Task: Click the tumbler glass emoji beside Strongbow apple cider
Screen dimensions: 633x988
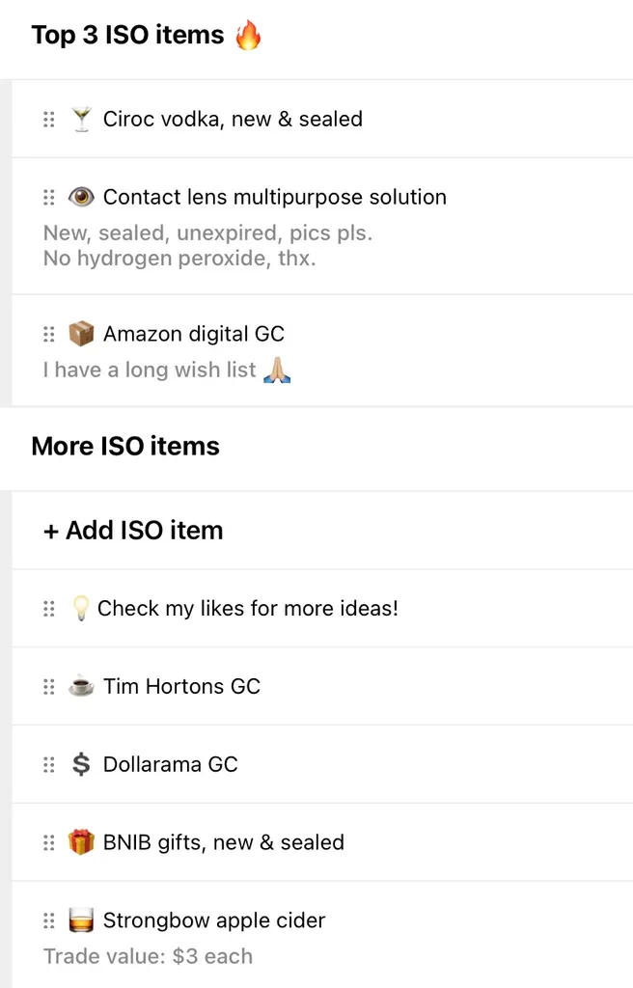Action: coord(81,919)
